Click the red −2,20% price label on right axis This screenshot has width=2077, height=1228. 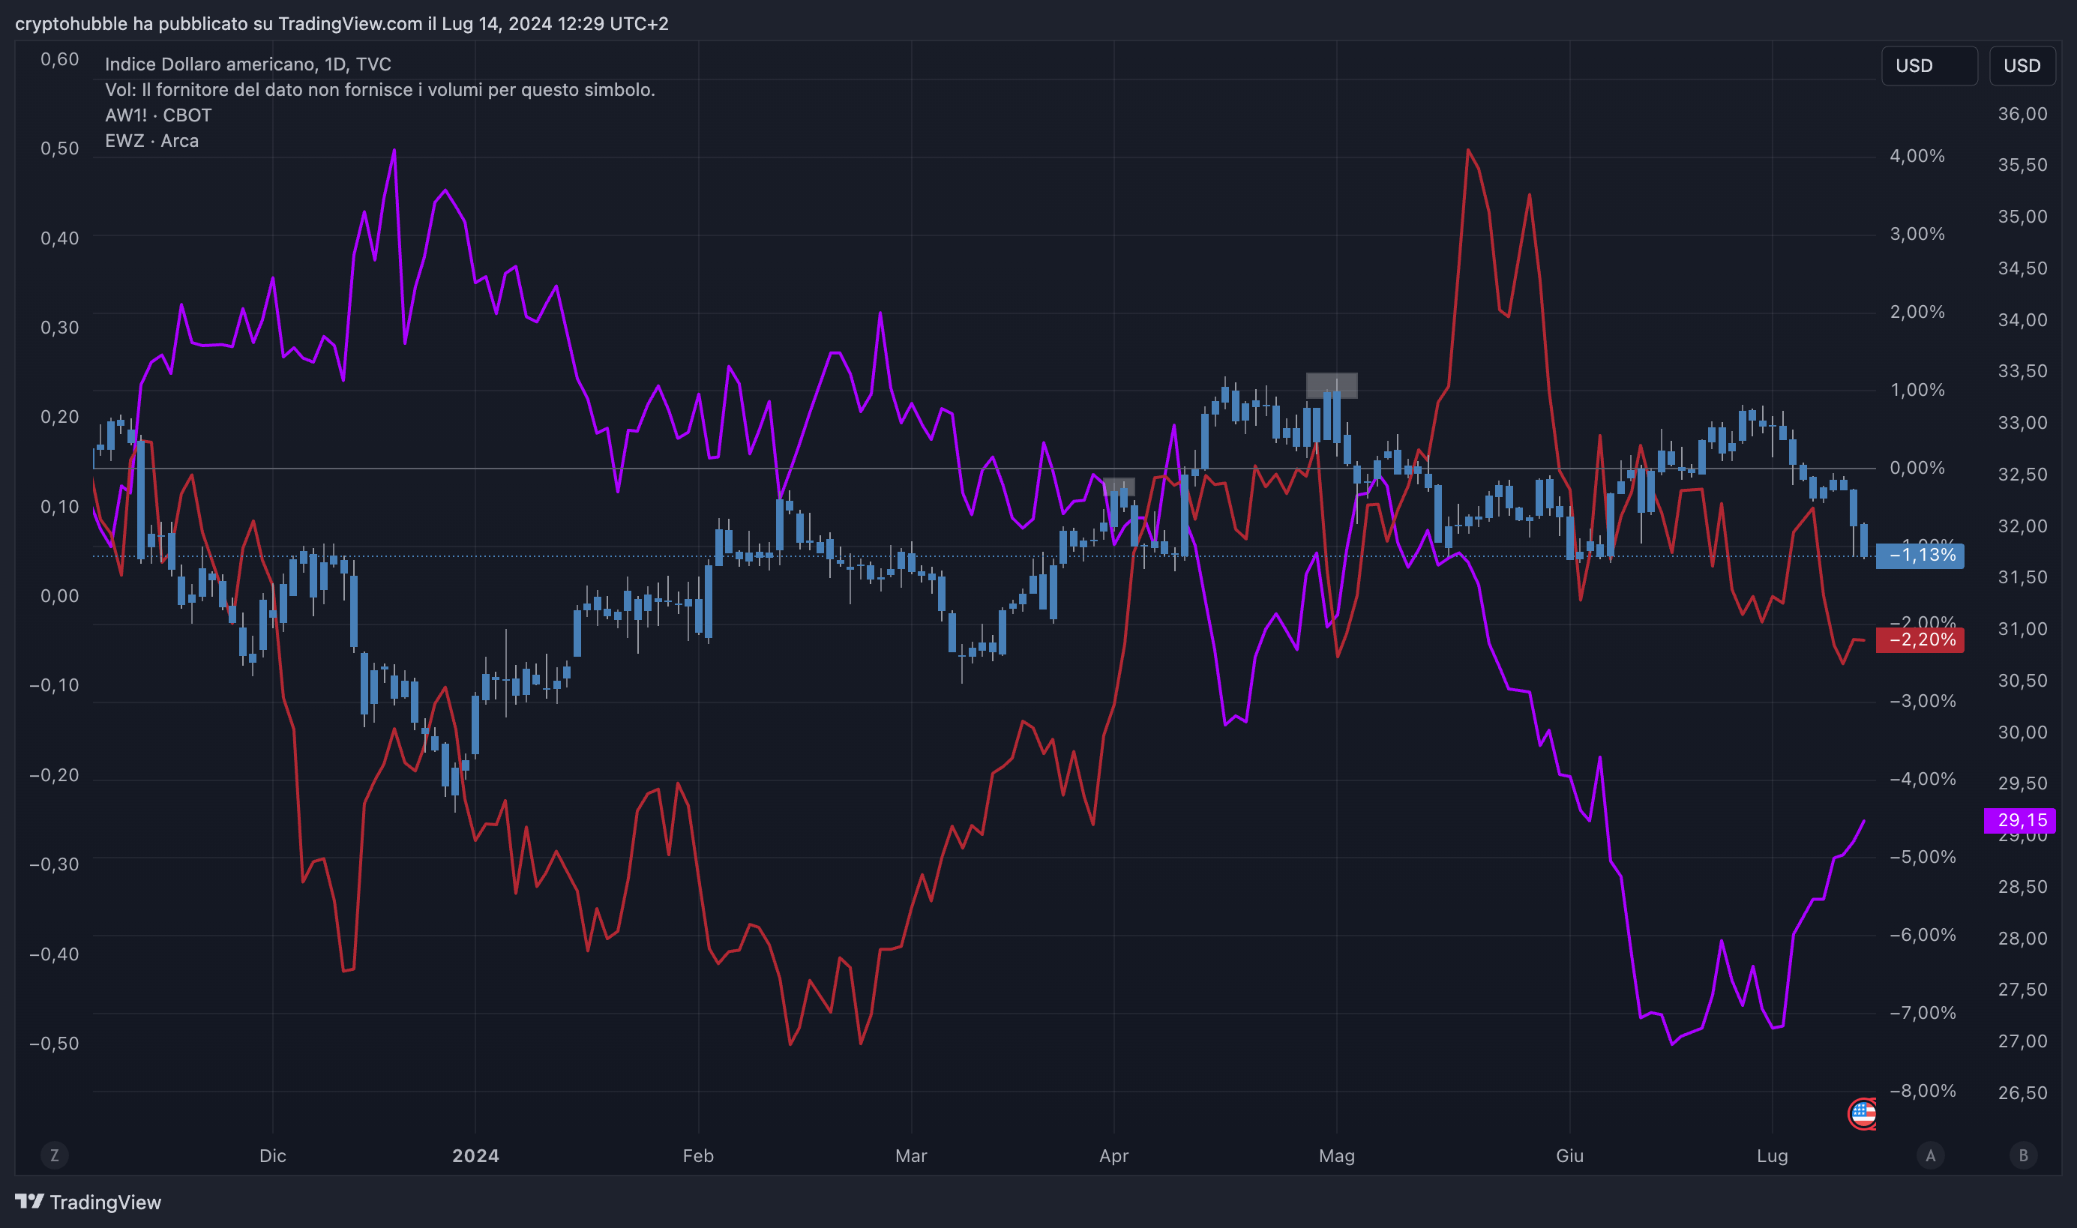coord(1920,639)
